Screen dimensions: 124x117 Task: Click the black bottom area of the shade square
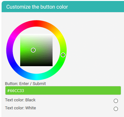(36, 65)
